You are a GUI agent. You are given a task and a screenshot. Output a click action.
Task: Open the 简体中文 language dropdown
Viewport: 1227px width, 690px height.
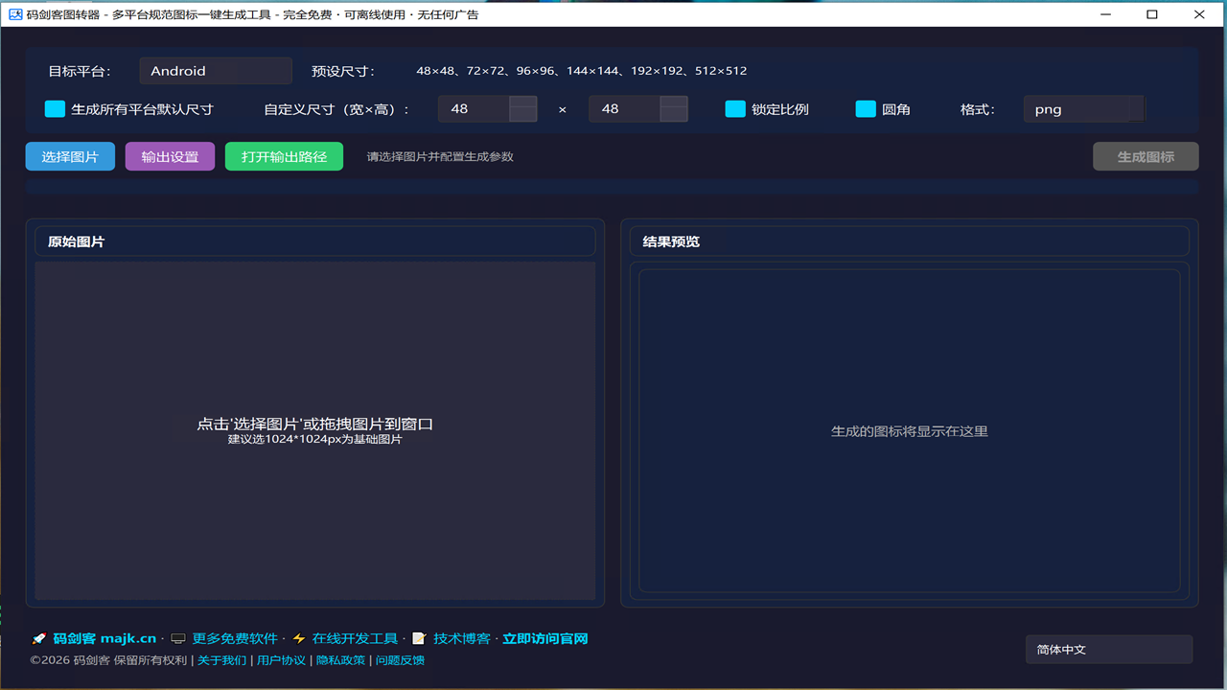tap(1109, 650)
